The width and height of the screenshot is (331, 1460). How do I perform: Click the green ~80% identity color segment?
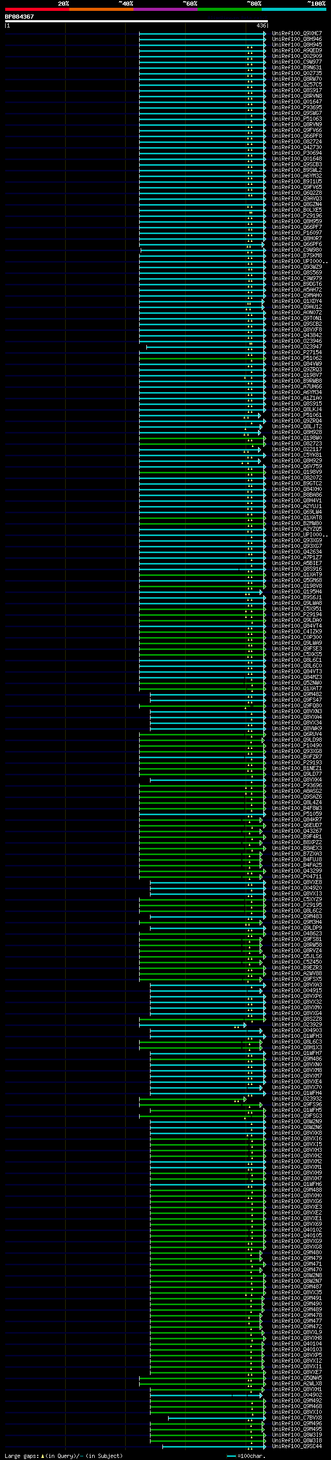point(230,9)
